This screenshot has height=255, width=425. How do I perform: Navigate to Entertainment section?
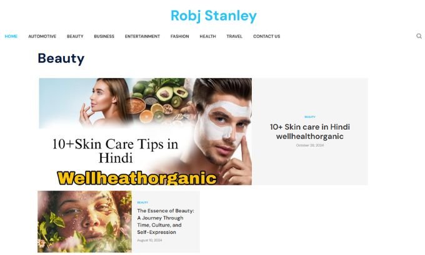click(142, 36)
